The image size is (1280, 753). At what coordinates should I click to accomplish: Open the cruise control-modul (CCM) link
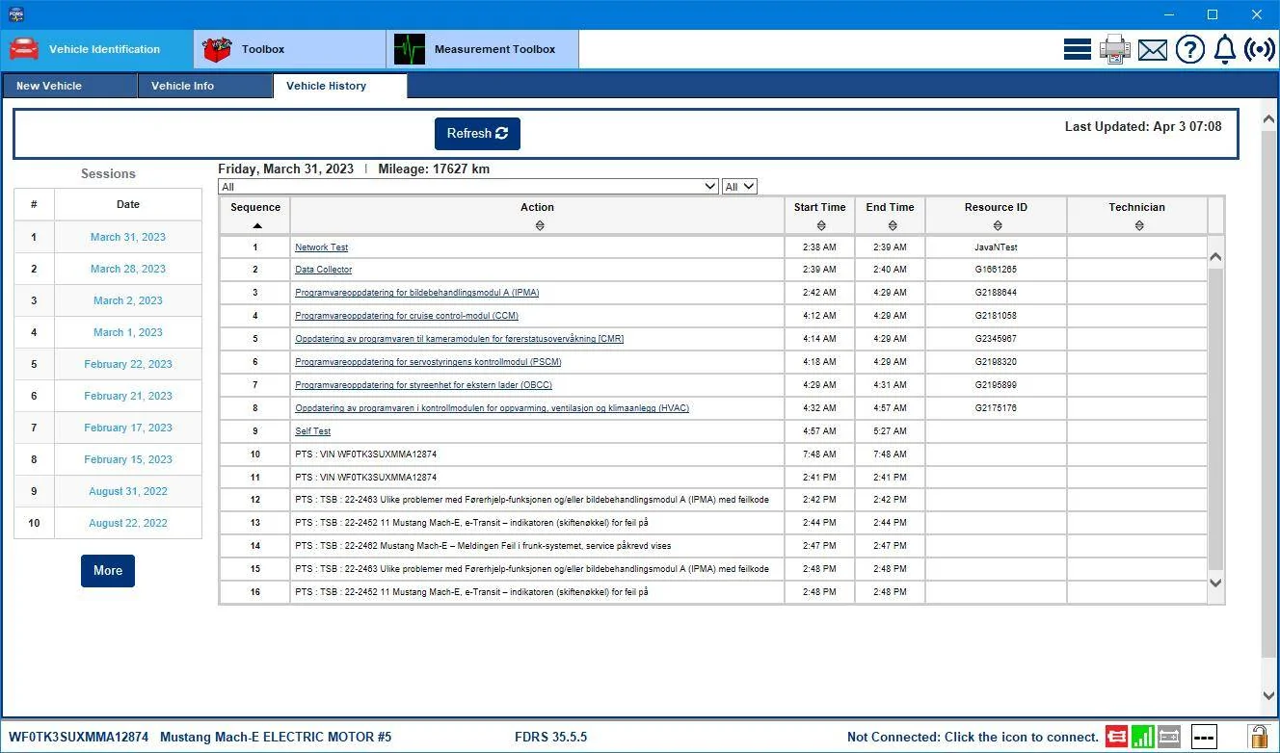coord(407,316)
